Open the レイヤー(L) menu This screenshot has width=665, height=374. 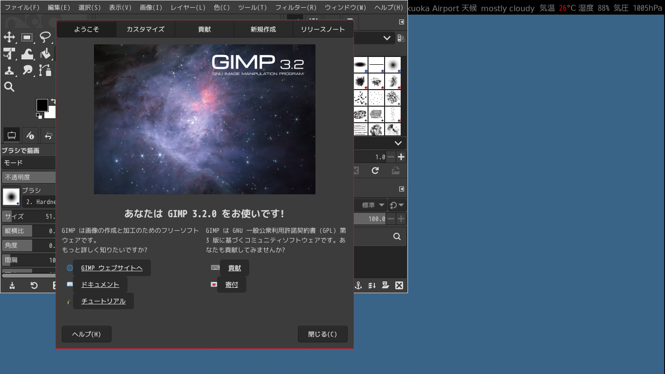[188, 8]
